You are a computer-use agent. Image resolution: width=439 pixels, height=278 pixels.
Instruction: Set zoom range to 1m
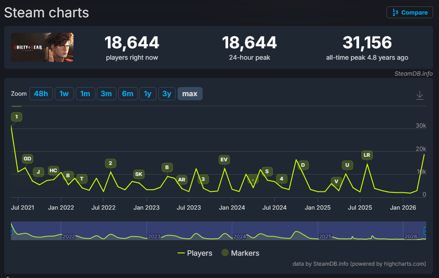[x=85, y=94]
